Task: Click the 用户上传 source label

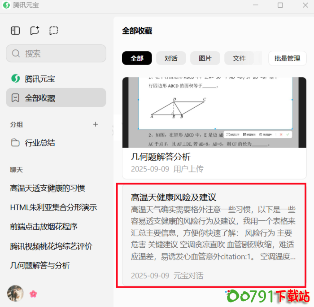Action: [188, 169]
